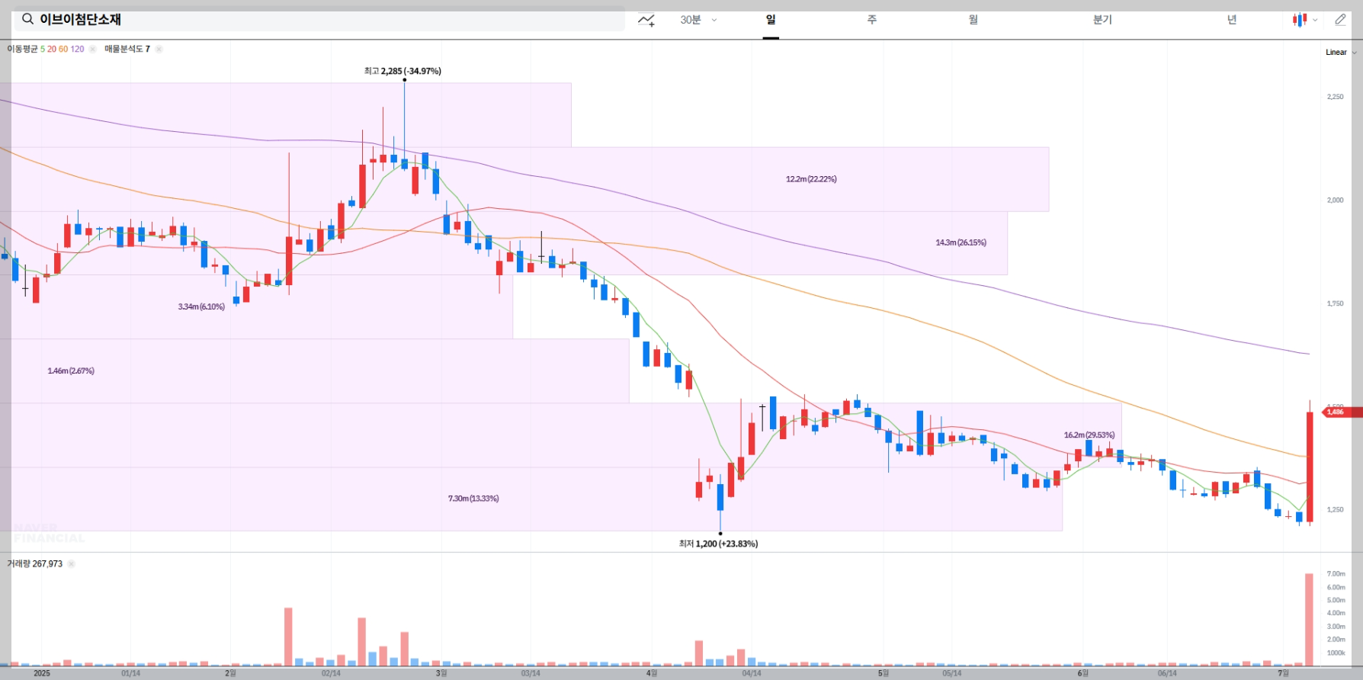Click the red 1,486 current price tag
Image resolution: width=1363 pixels, height=680 pixels.
1342,412
